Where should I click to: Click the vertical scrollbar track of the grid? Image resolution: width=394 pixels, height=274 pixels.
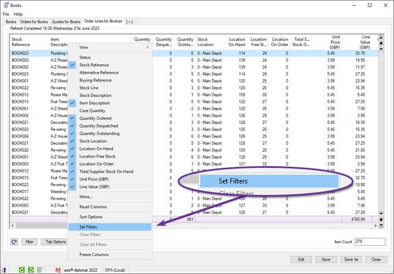coord(381,130)
